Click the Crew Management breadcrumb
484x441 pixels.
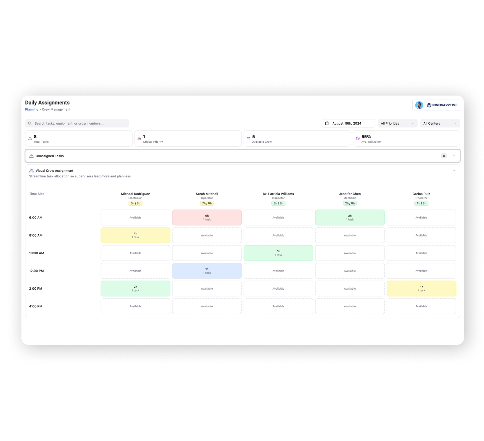pos(56,110)
